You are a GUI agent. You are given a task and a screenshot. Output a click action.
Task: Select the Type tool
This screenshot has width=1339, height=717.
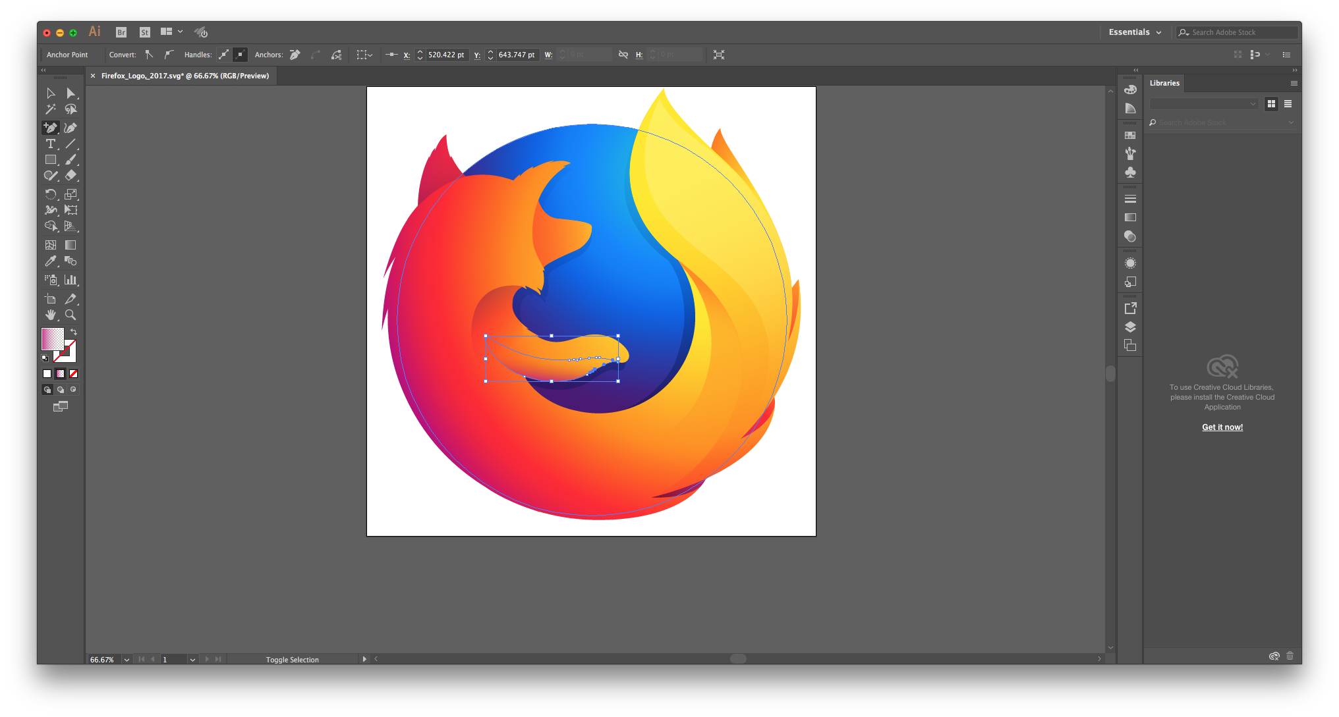pos(50,144)
